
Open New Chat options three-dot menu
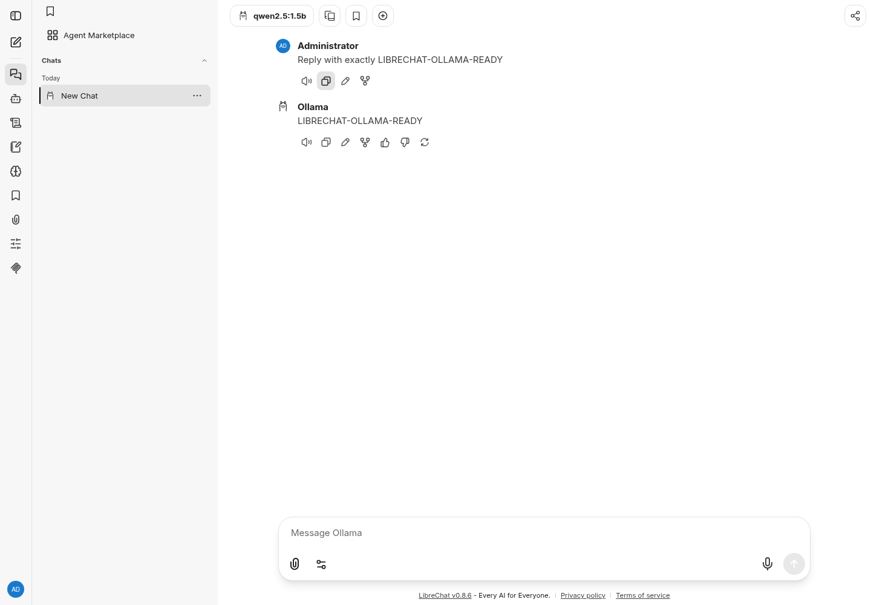coord(197,96)
